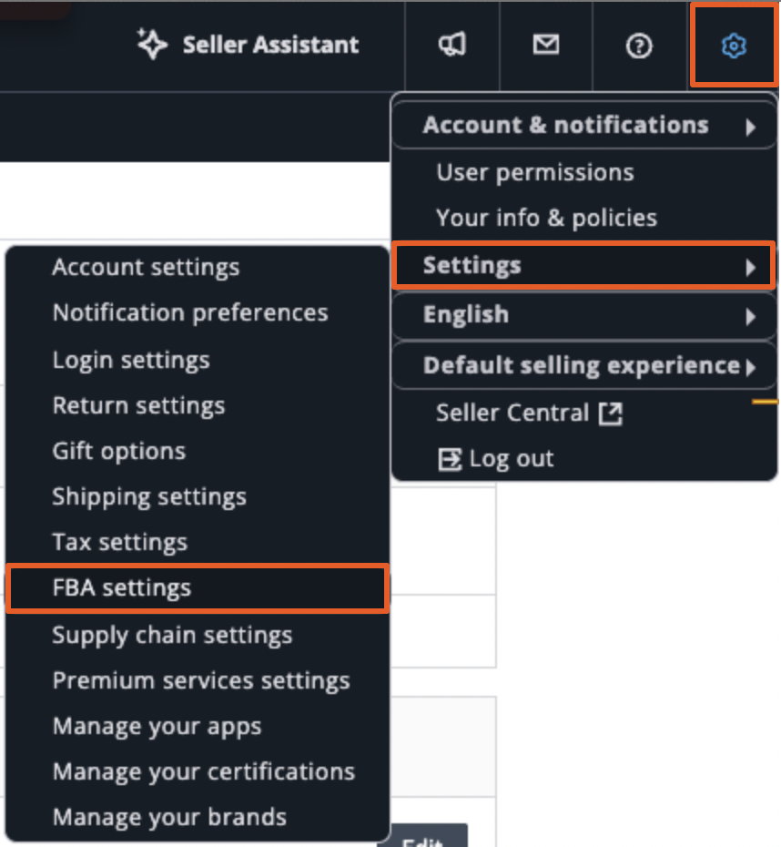
Task: Expand the Account & notifications submenu arrow
Action: coord(750,128)
